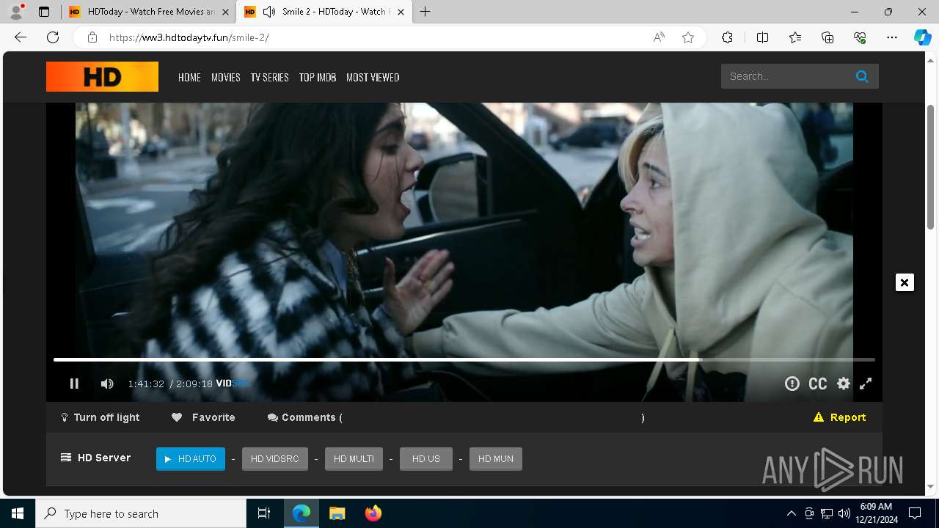Refresh the current page

[53, 37]
